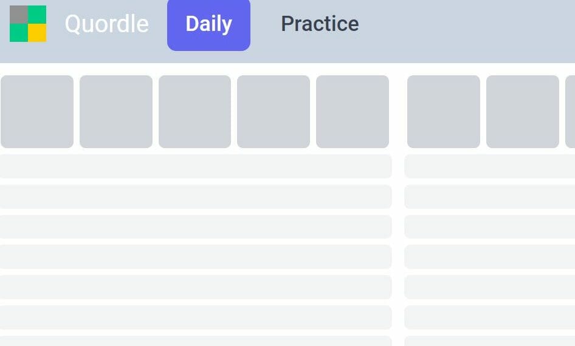Open the Practice tab
The width and height of the screenshot is (575, 346).
point(320,24)
